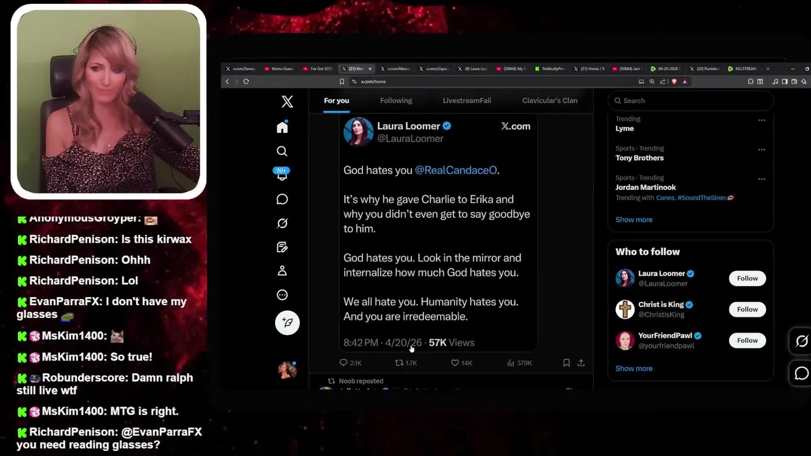The width and height of the screenshot is (811, 456).
Task: Switch to the For you tab
Action: (x=336, y=101)
